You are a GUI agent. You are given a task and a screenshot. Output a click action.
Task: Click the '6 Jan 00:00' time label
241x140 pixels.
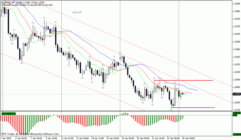coord(21,138)
